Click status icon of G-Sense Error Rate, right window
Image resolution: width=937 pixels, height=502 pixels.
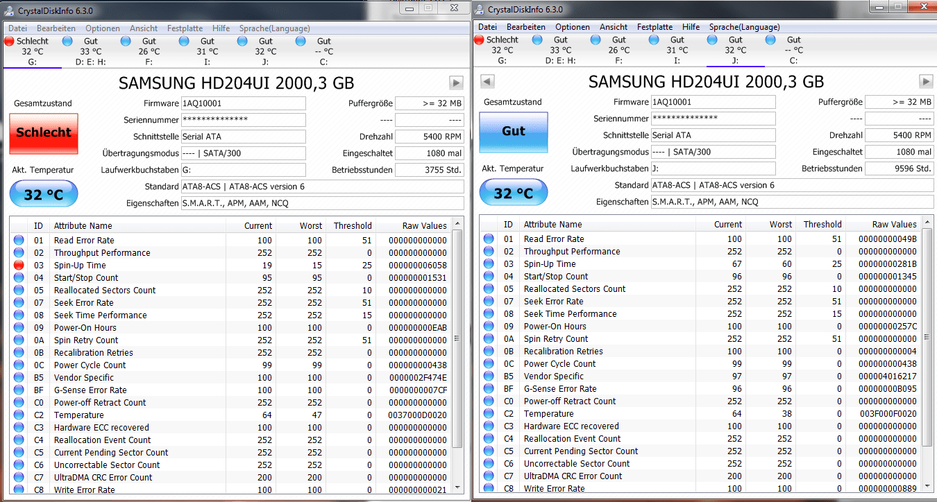[x=489, y=389]
